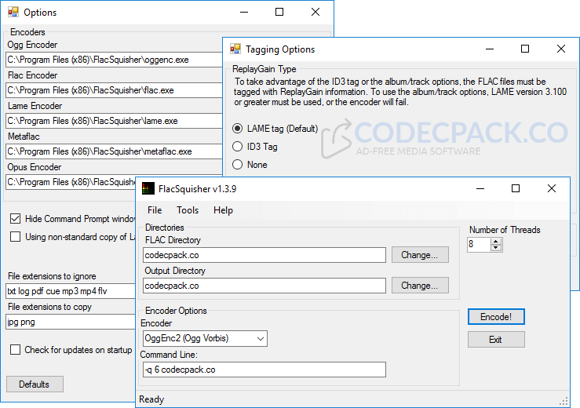Minimize the Options window
The width and height of the screenshot is (580, 408).
[x=243, y=13]
